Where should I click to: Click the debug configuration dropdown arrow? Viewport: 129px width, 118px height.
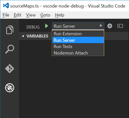tap(101, 26)
